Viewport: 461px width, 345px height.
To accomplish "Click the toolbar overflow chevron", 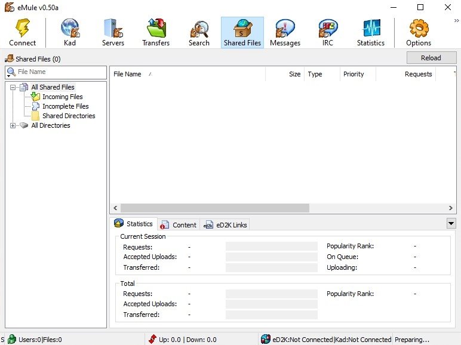I will click(456, 20).
